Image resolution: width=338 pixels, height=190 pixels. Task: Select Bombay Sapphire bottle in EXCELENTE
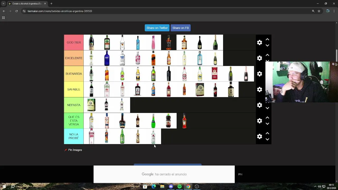(x=200, y=58)
